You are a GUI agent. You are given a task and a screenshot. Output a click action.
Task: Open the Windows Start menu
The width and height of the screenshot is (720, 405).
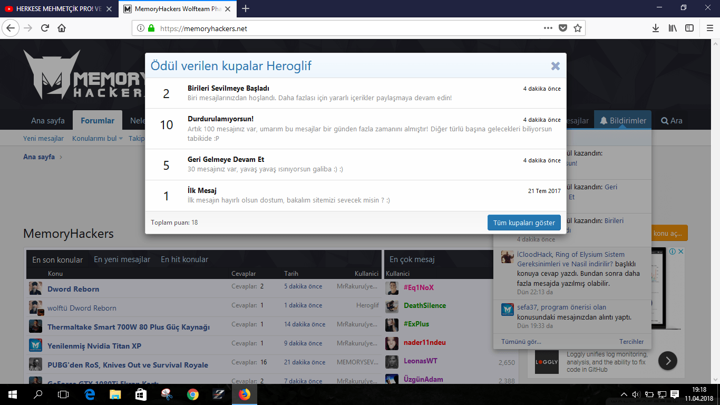pyautogui.click(x=12, y=394)
